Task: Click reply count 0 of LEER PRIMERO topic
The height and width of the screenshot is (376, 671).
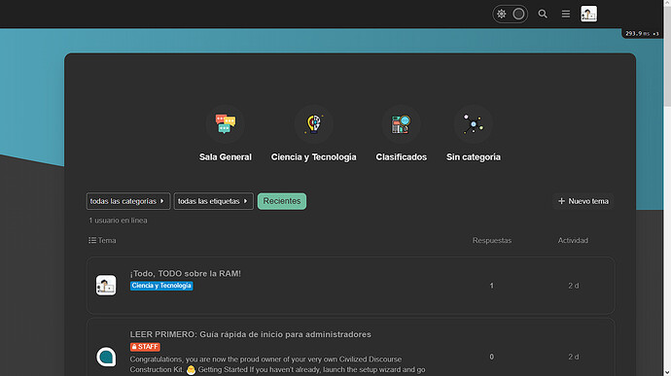Action: [x=491, y=357]
